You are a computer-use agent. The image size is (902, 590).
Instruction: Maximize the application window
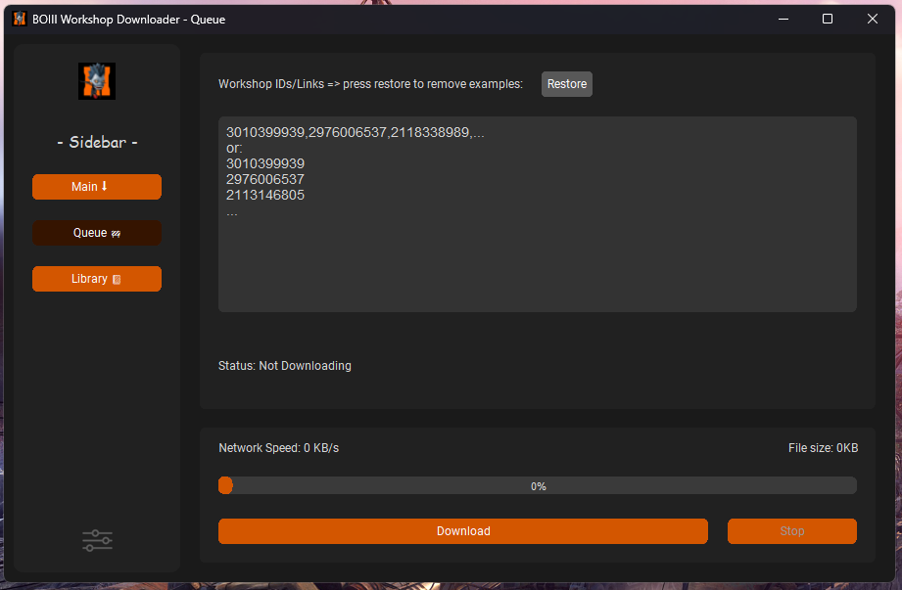(x=828, y=18)
